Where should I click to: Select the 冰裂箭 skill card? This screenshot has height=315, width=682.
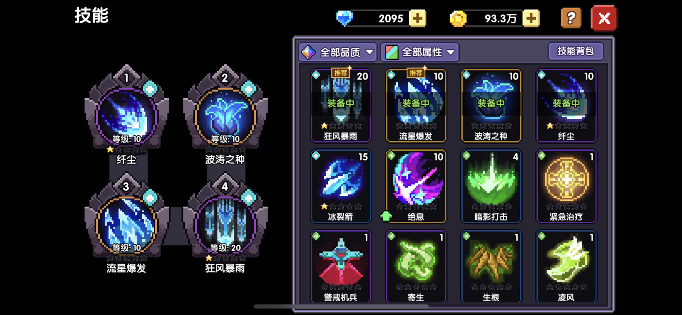pyautogui.click(x=341, y=186)
